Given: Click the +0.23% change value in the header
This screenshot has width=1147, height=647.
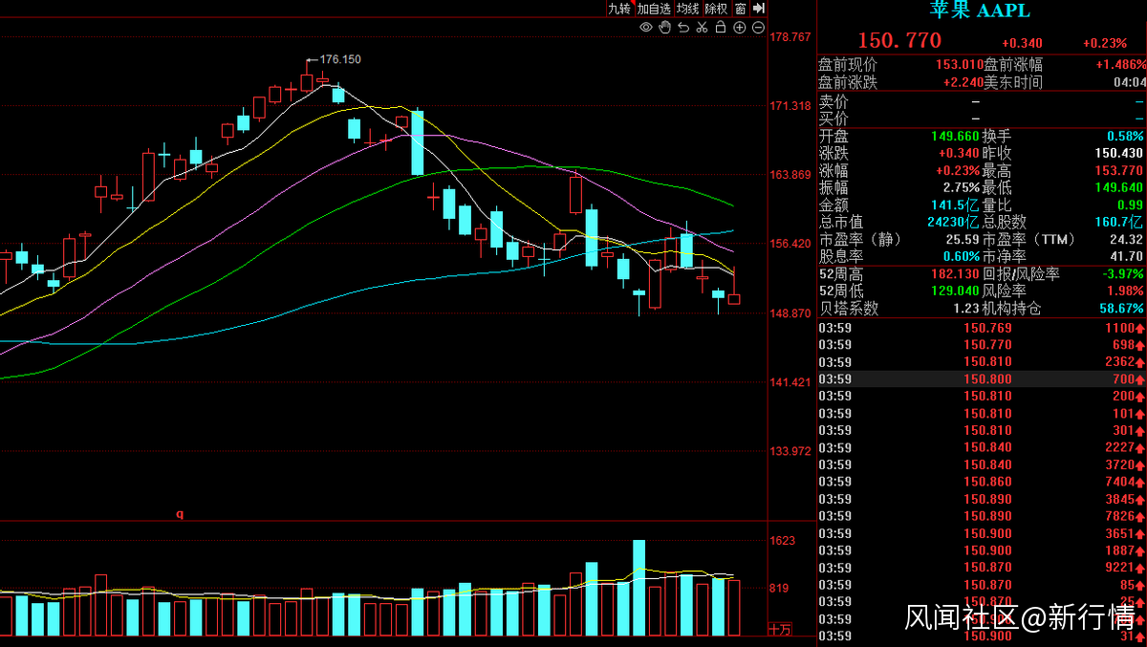Looking at the screenshot, I should point(1105,43).
